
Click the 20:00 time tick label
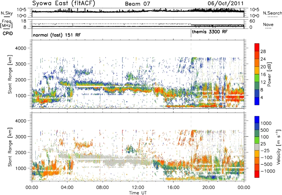coord(209,188)
